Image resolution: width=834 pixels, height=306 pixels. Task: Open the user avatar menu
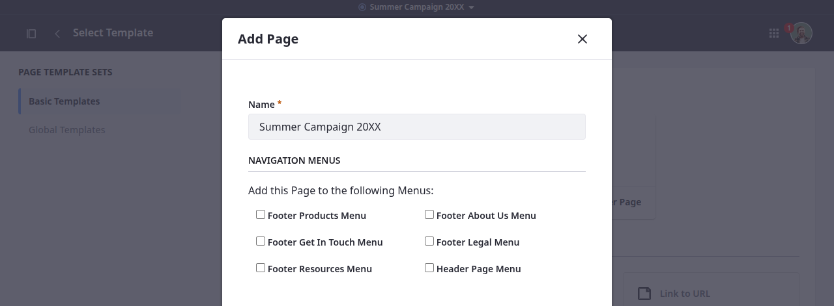point(802,34)
